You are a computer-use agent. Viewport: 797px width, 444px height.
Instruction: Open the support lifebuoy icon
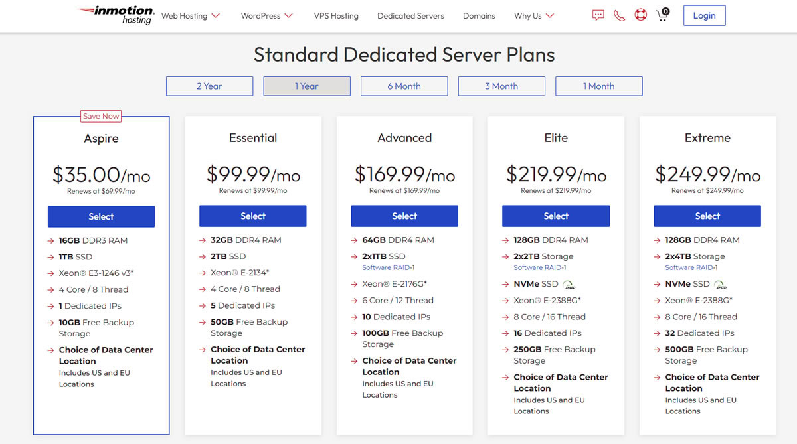[x=640, y=15]
